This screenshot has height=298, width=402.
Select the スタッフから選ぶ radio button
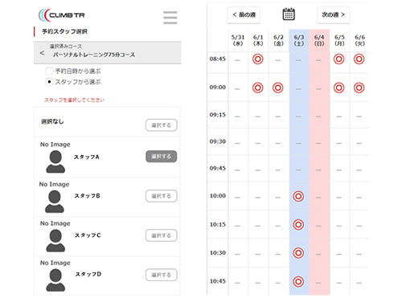(x=49, y=82)
